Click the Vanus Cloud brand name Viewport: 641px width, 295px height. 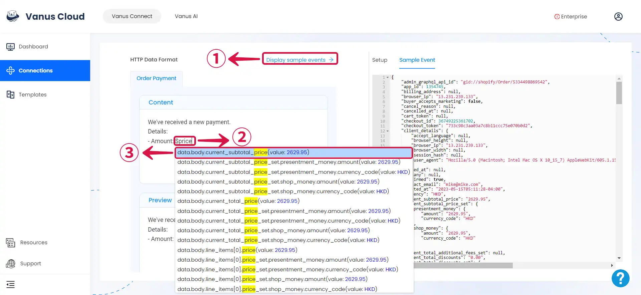tap(55, 16)
